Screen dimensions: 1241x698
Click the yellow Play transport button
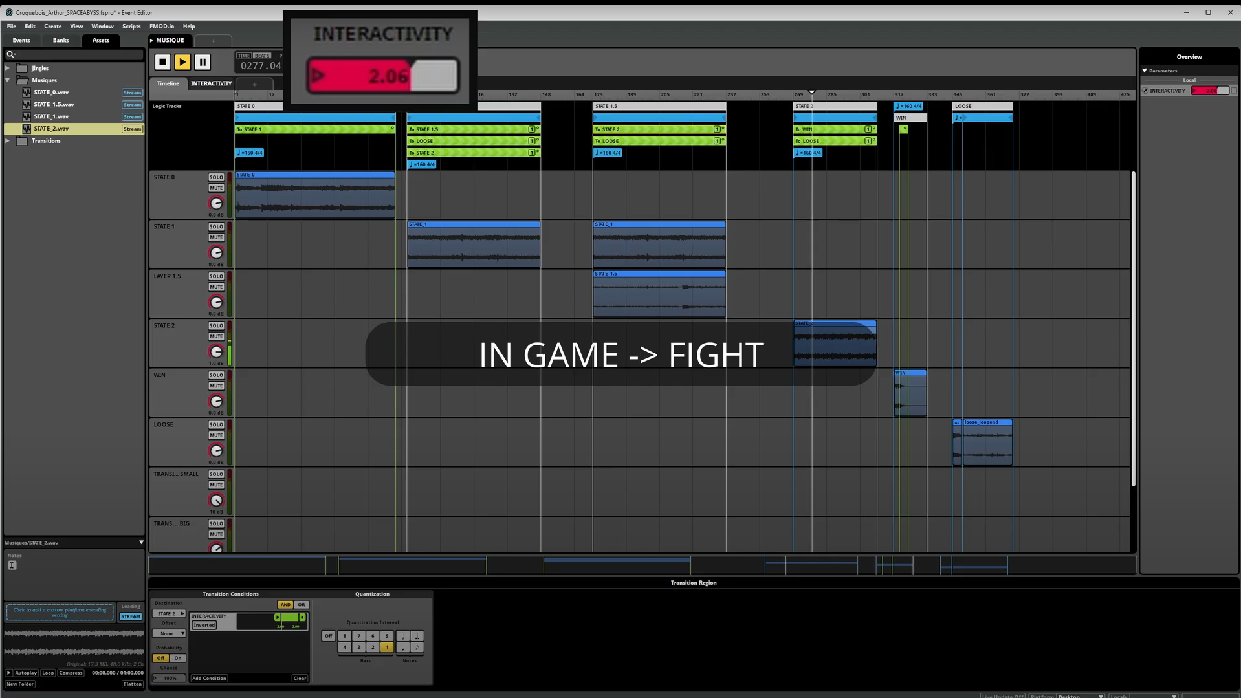[x=182, y=62]
